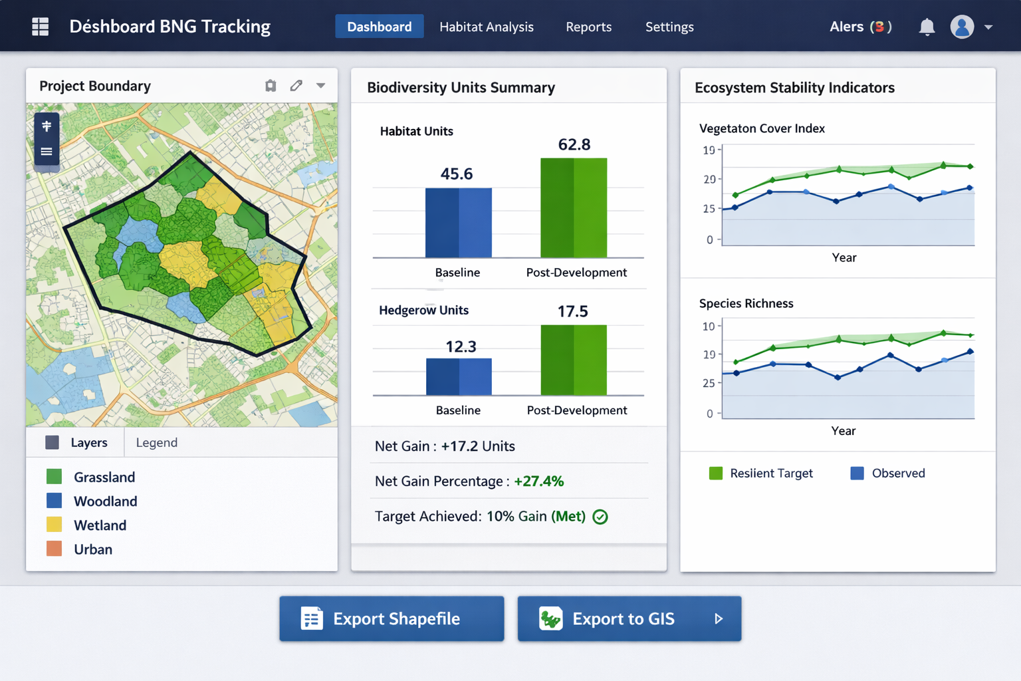Click the grid app icon top left
The width and height of the screenshot is (1021, 681).
pos(40,26)
